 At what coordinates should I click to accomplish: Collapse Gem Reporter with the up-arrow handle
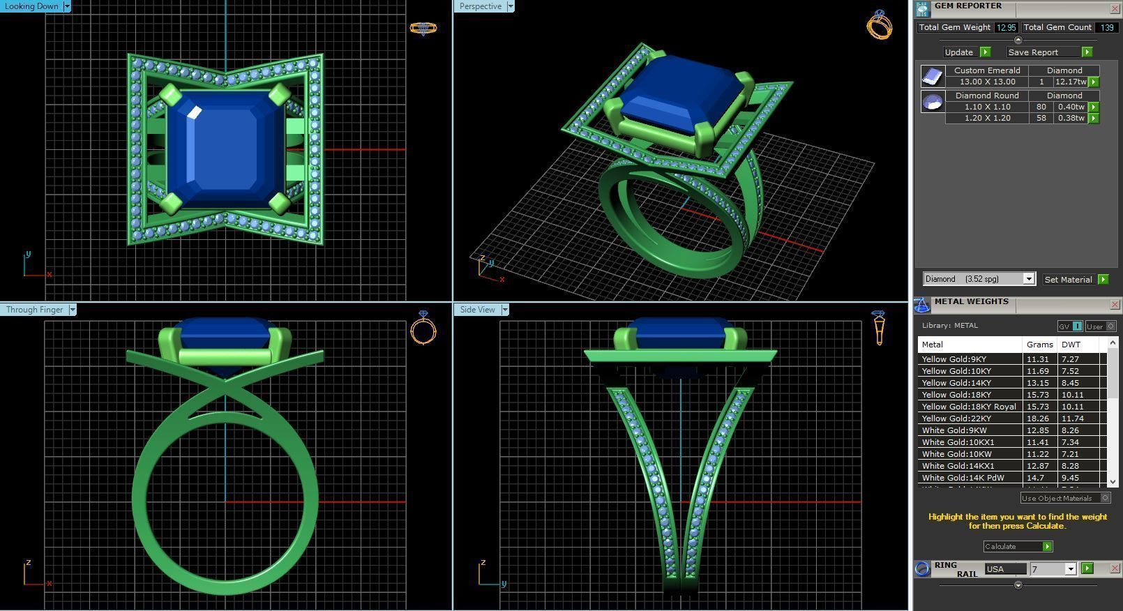point(1018,40)
